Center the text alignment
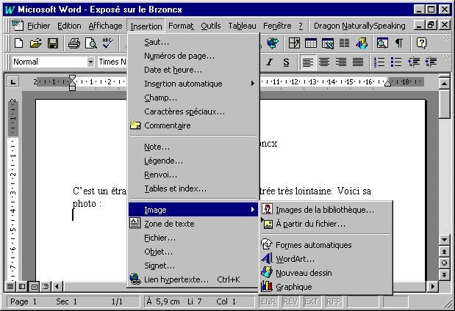The height and width of the screenshot is (311, 455). tap(324, 62)
